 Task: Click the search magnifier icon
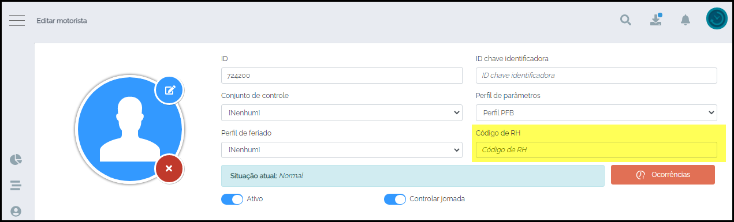(625, 20)
